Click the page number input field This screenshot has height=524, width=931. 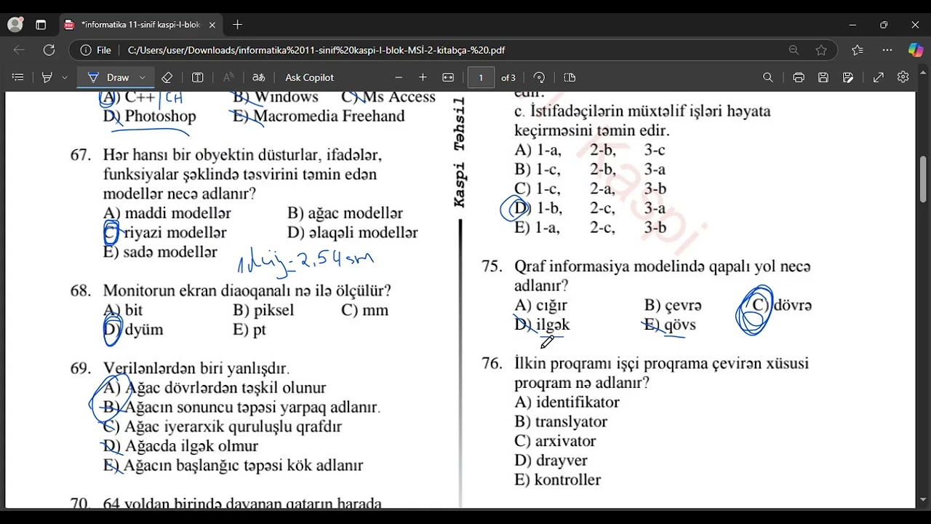(481, 77)
